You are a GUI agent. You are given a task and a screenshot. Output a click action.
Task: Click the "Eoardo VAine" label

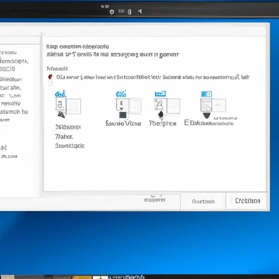(123, 123)
